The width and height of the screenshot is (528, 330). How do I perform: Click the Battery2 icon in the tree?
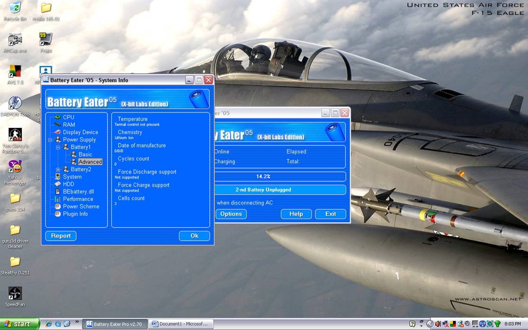tap(66, 169)
